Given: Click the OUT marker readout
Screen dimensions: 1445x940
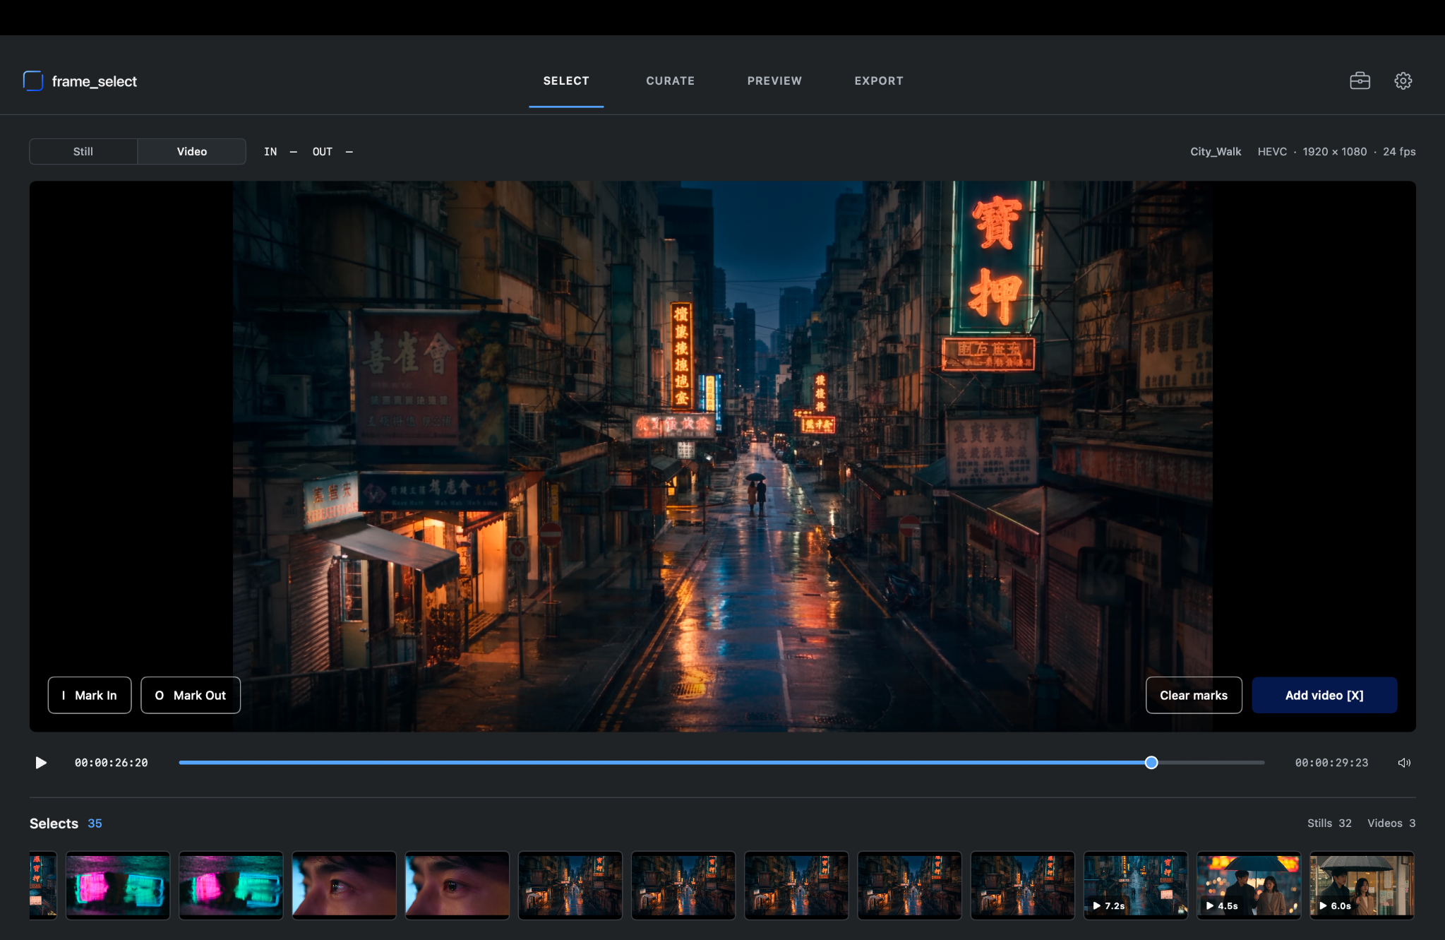Looking at the screenshot, I should point(332,151).
